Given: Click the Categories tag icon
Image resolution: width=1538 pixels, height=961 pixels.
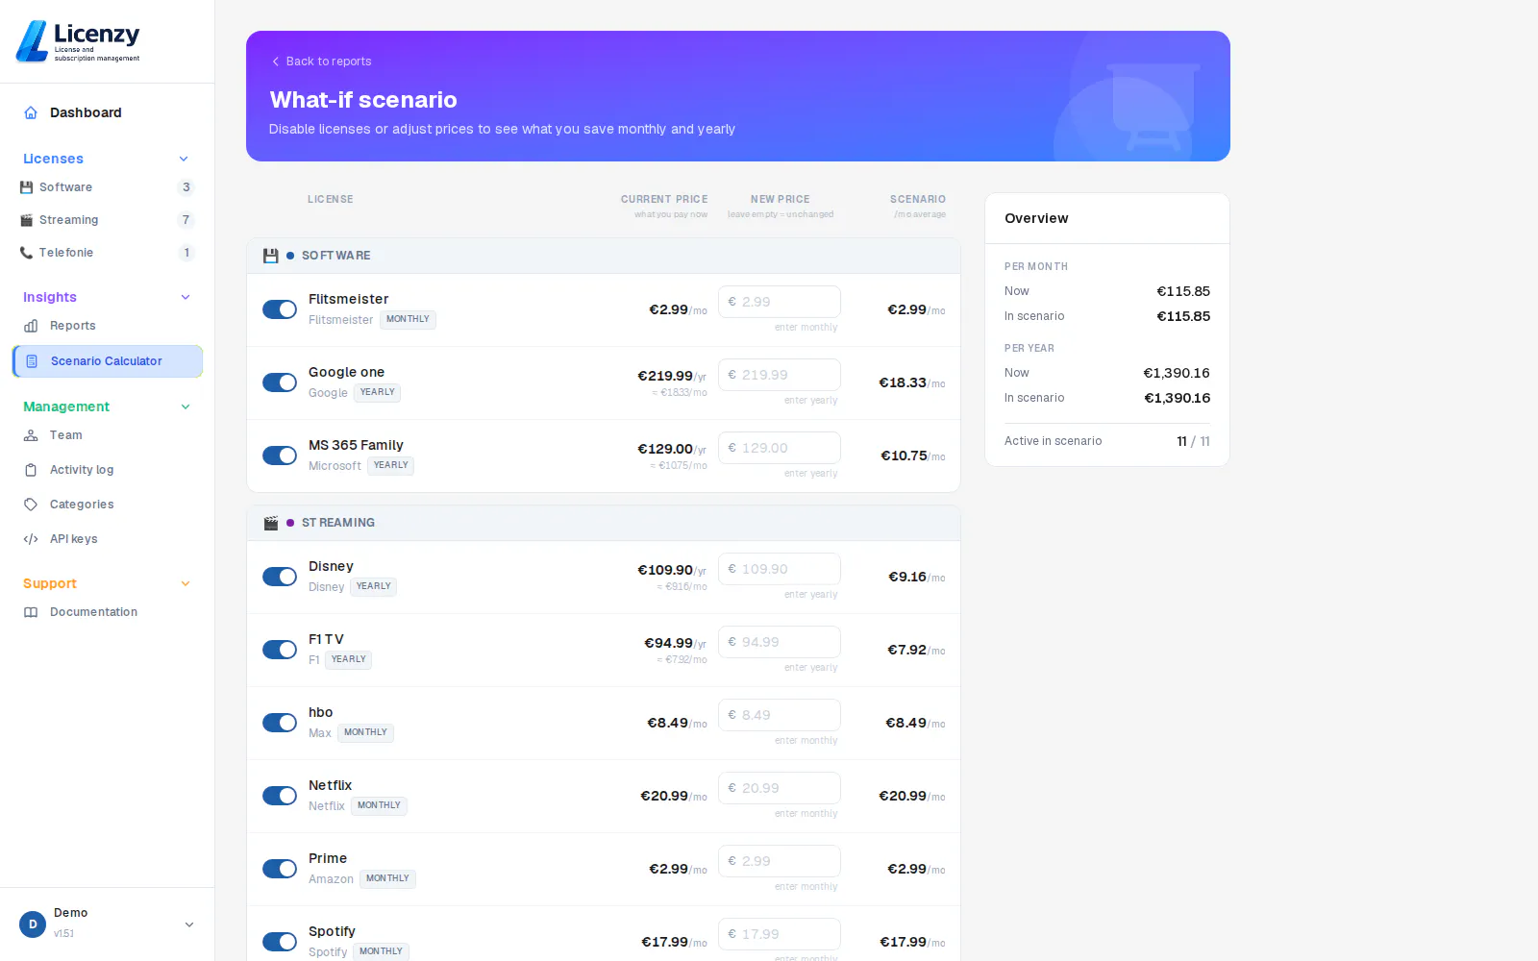Looking at the screenshot, I should [31, 505].
